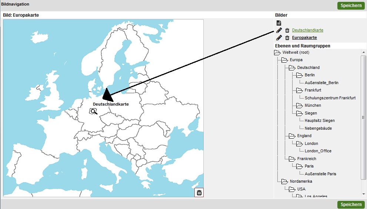Click the Nordamerika folder icon

[285, 182]
